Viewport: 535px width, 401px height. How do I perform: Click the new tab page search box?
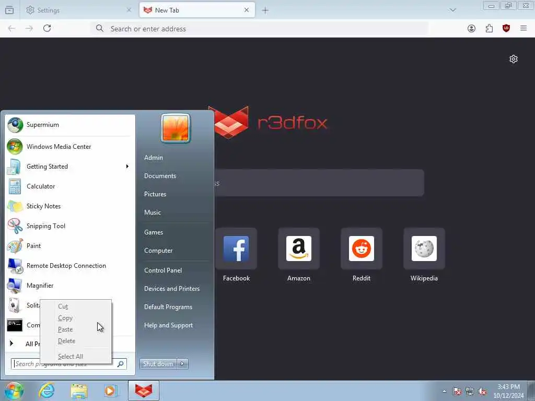[319, 183]
